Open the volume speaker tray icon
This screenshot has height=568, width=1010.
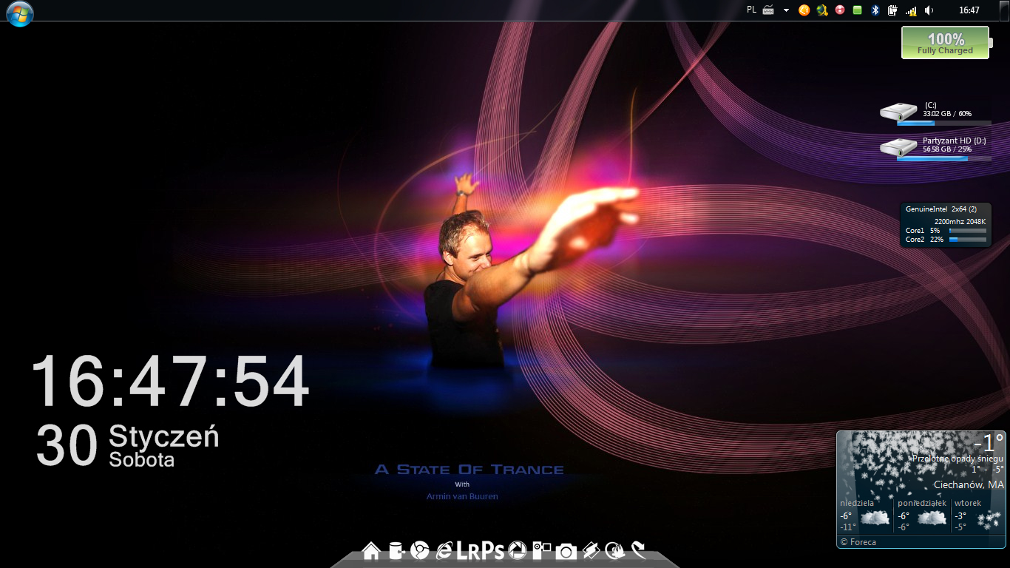pos(929,10)
